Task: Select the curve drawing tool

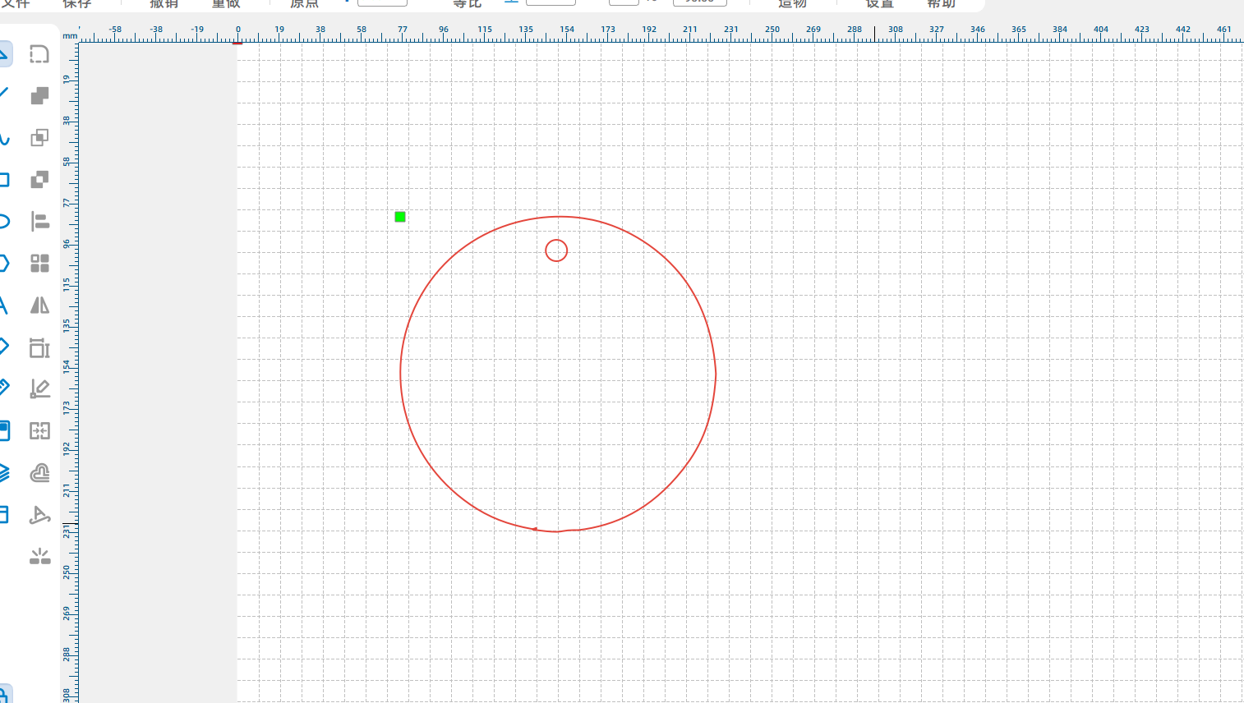Action: click(x=4, y=137)
